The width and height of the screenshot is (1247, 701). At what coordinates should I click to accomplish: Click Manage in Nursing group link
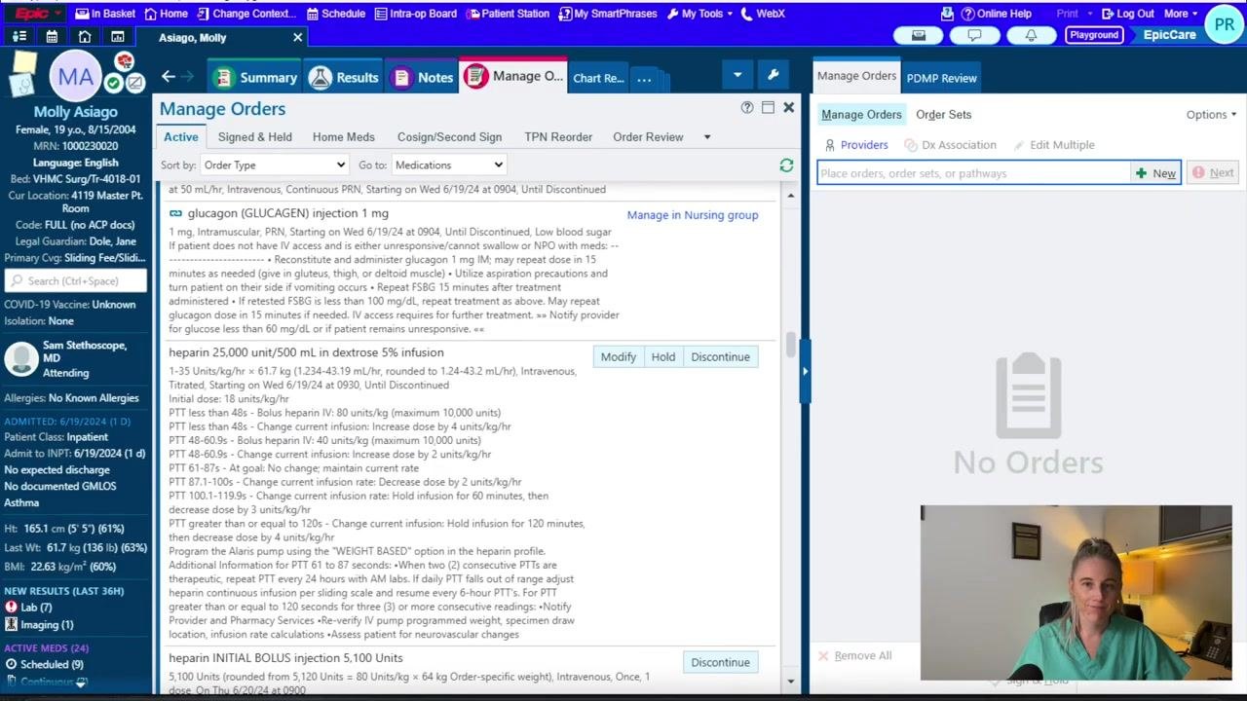coord(693,215)
